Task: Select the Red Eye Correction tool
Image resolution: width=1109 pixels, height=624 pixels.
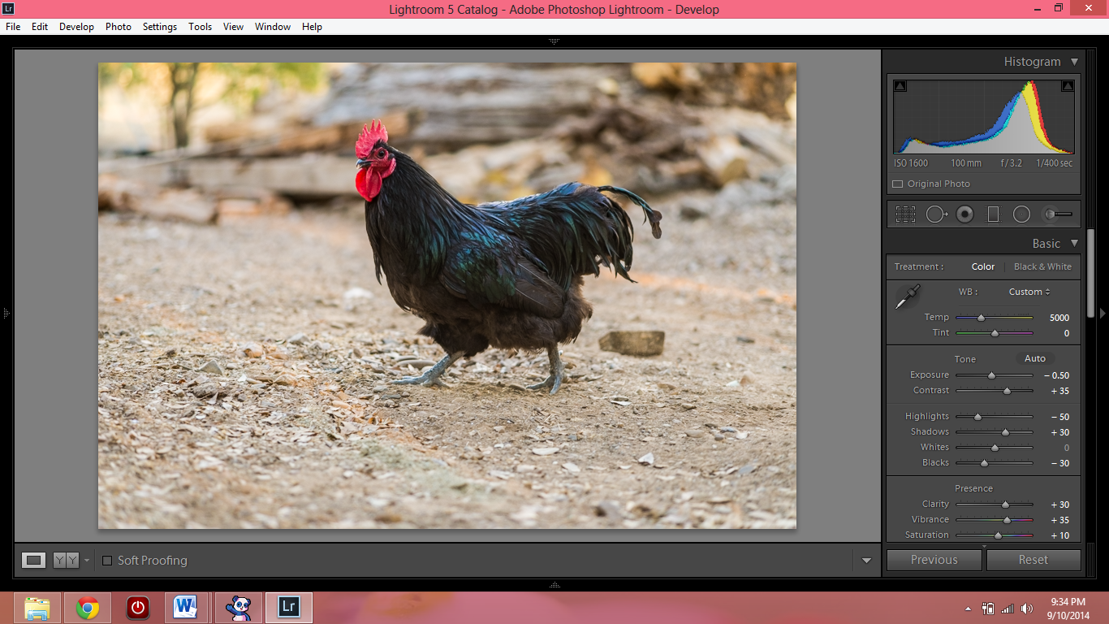Action: [x=964, y=214]
